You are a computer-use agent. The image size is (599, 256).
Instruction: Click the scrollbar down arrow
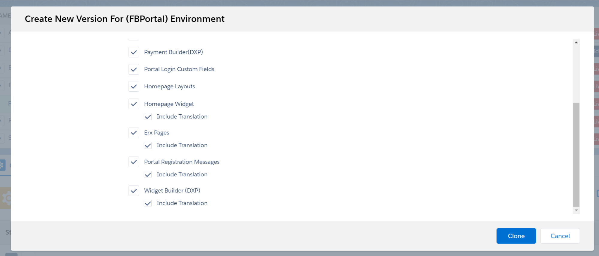pyautogui.click(x=576, y=210)
